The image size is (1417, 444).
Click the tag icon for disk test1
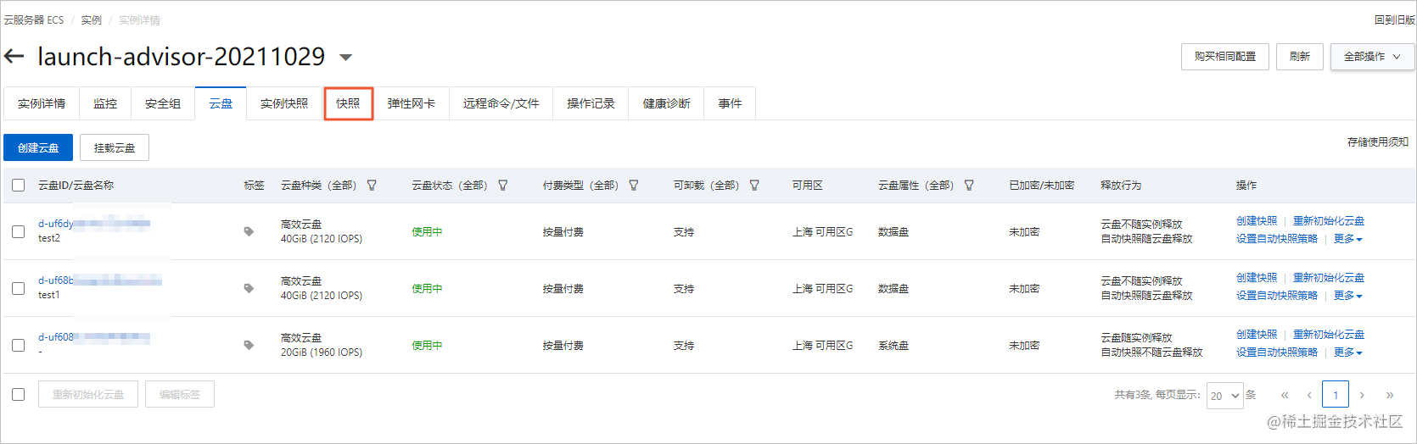249,288
